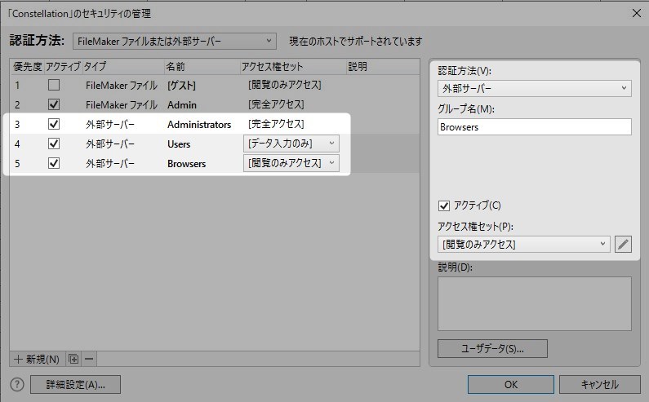649x402 pixels.
Task: Click the グループ名 field containing Browsers
Action: pyautogui.click(x=535, y=127)
